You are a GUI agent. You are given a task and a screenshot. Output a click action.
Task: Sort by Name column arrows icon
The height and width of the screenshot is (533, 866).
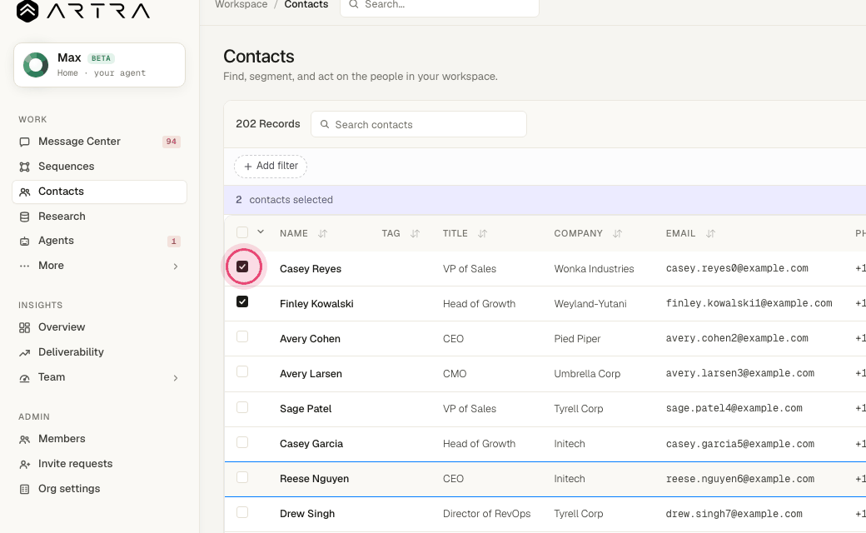pos(323,234)
